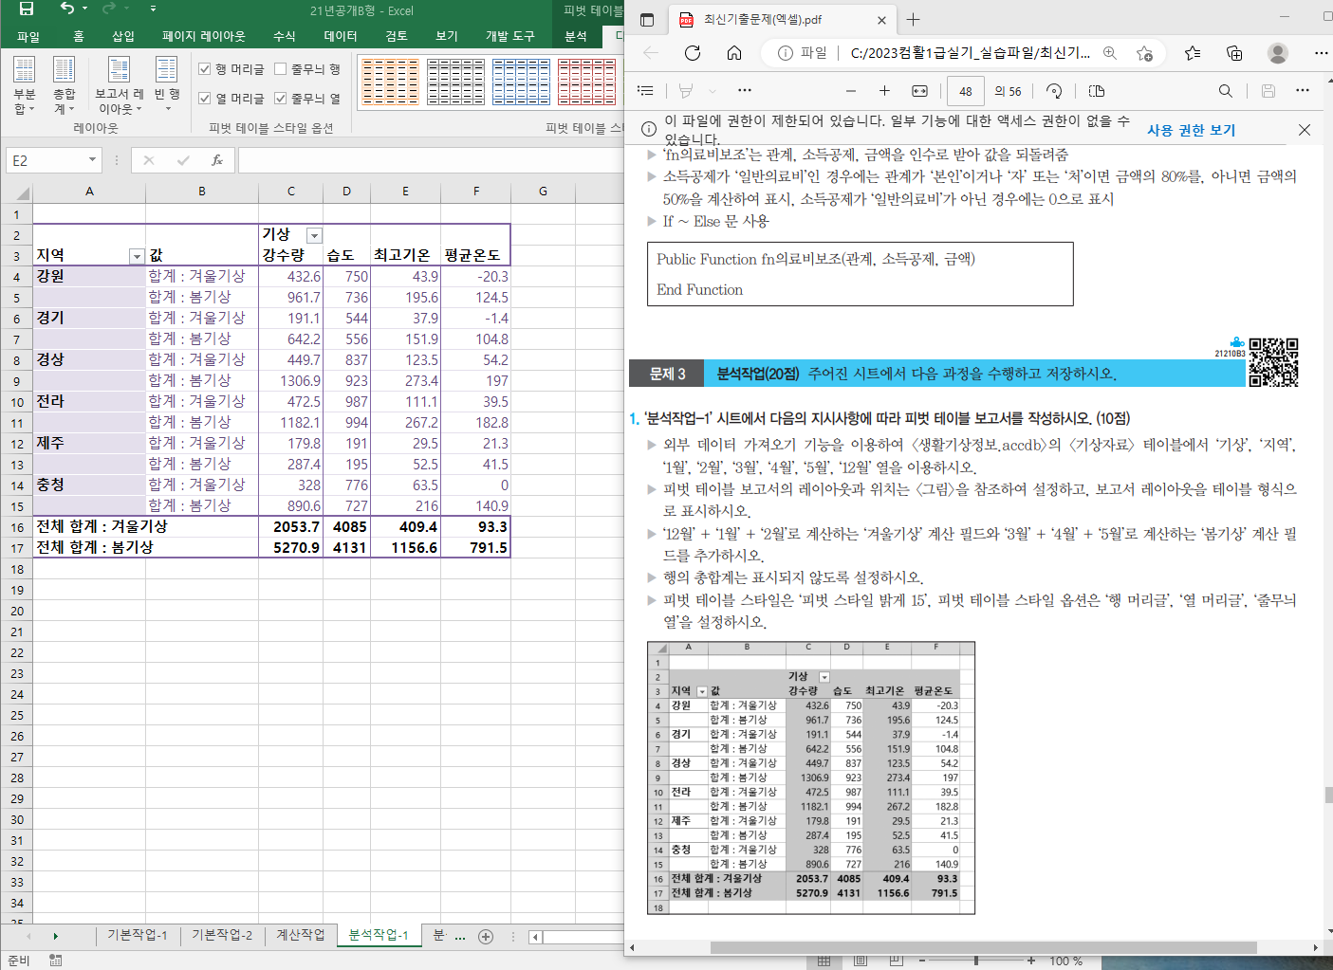Click the PDF page number field
The height and width of the screenshot is (970, 1333).
[x=965, y=91]
